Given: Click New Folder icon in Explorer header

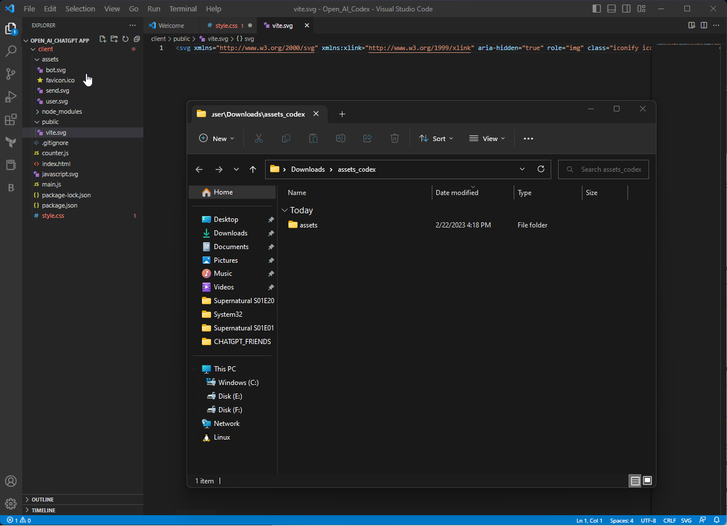Looking at the screenshot, I should [x=114, y=39].
